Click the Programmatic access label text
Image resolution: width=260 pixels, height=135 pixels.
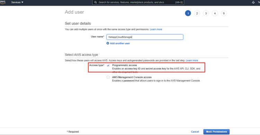[x=124, y=65]
